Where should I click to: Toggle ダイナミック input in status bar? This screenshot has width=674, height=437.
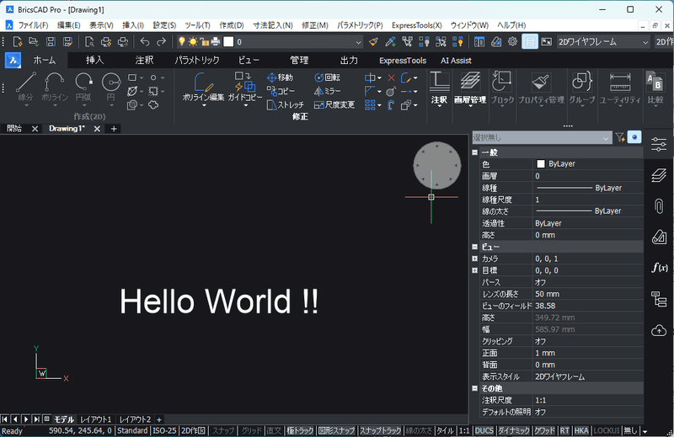[514, 430]
